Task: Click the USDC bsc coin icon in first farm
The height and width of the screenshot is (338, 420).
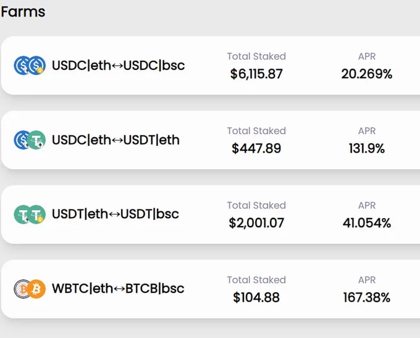Action: point(36,65)
